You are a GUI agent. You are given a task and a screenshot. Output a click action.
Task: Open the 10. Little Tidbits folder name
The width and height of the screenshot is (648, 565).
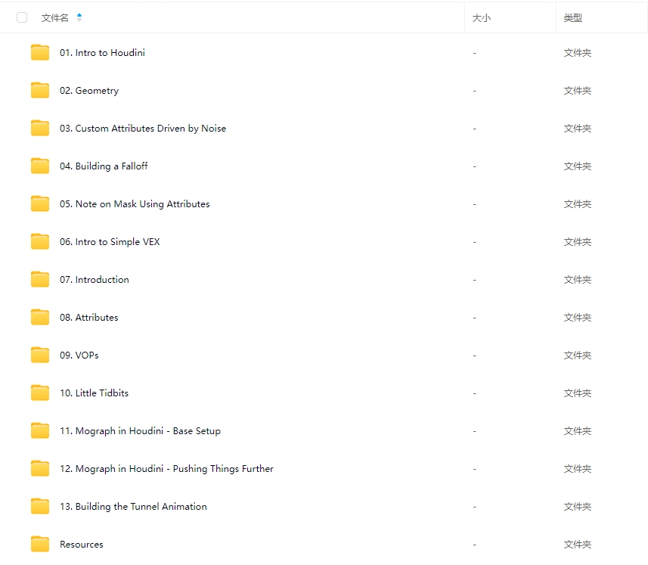tap(95, 393)
